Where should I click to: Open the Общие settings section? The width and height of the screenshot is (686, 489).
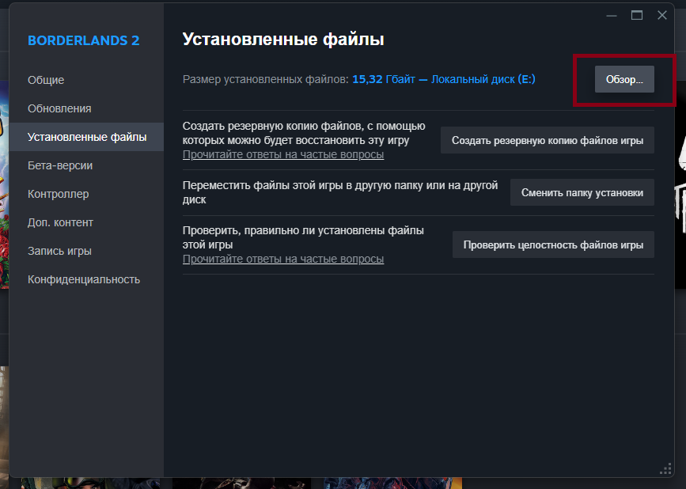[86, 80]
